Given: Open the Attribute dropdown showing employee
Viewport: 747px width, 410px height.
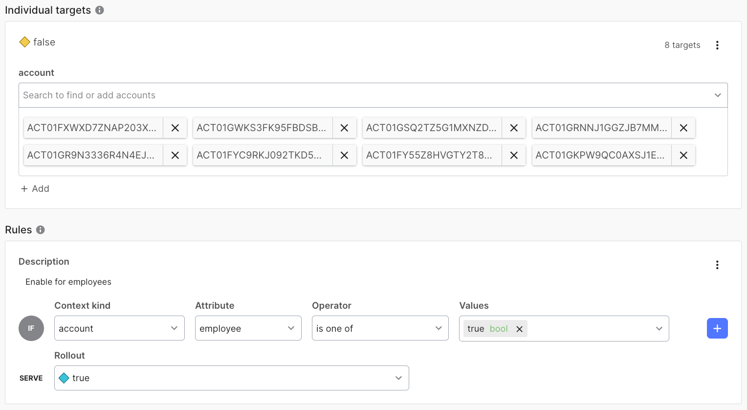Looking at the screenshot, I should point(248,328).
